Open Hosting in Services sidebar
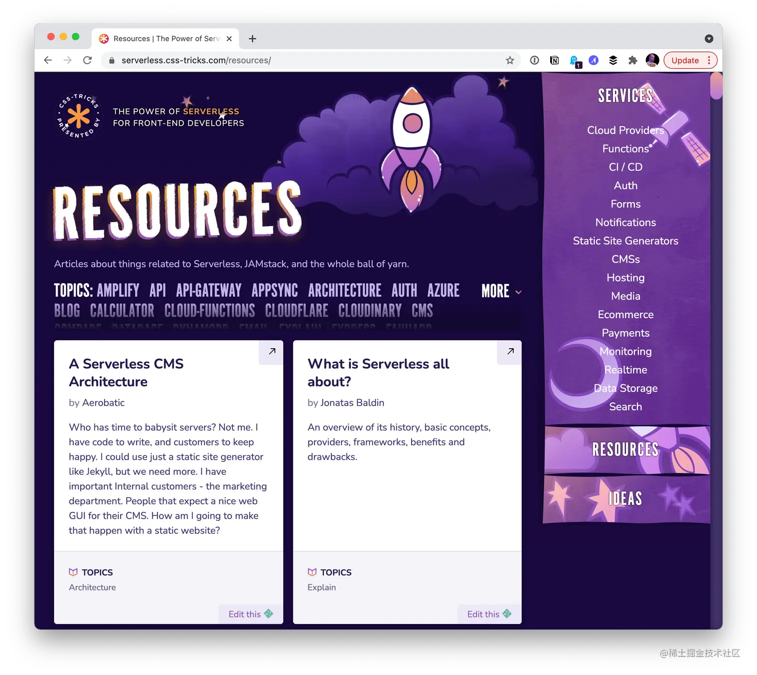The width and height of the screenshot is (757, 675). click(x=626, y=278)
